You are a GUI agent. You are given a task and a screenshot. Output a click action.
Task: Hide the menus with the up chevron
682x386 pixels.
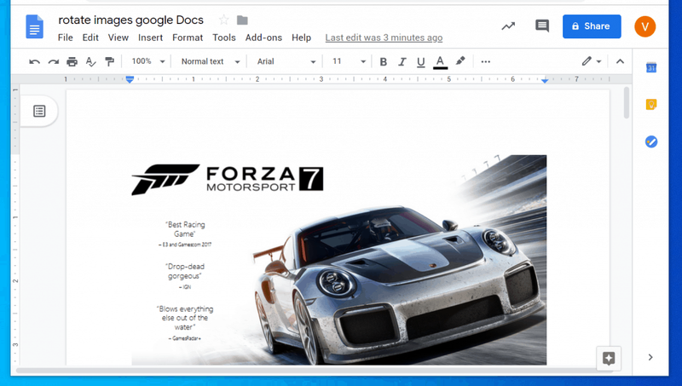pos(621,61)
